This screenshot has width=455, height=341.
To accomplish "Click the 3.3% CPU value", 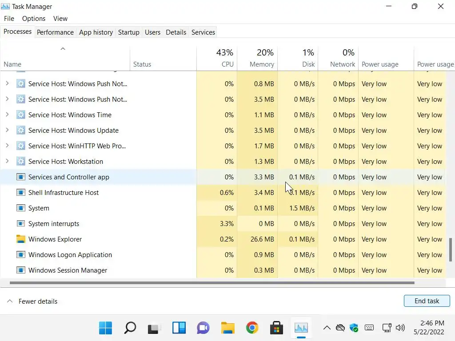I will (227, 224).
